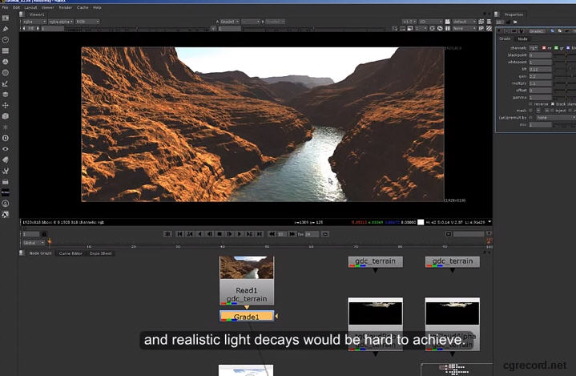
Task: Click the stop playback button
Action: 220,234
